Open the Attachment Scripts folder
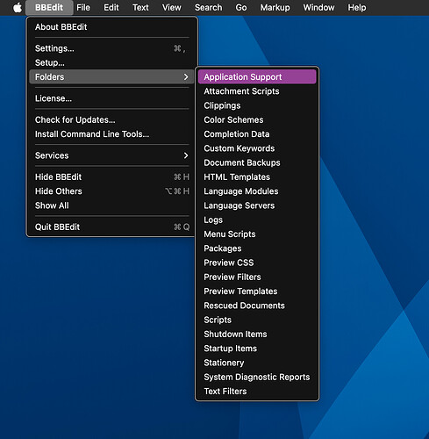Viewport: 429px width, 439px height. tap(257, 91)
